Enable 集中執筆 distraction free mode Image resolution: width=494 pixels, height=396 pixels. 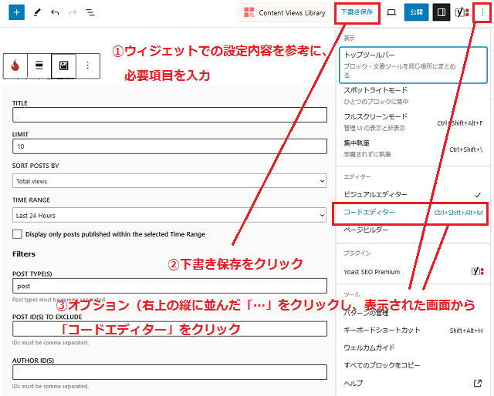pos(413,149)
